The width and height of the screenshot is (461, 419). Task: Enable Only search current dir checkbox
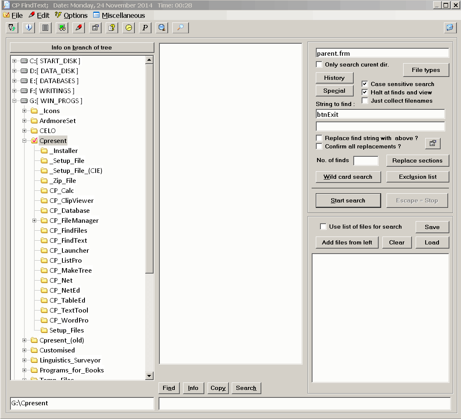[319, 64]
